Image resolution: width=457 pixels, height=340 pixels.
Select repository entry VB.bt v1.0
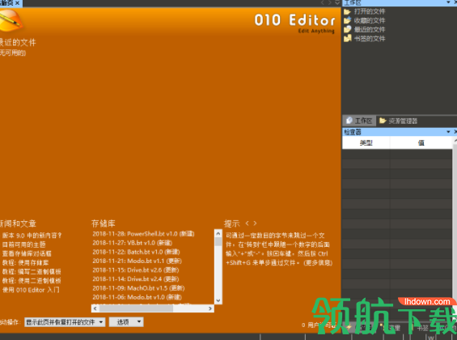coord(133,243)
